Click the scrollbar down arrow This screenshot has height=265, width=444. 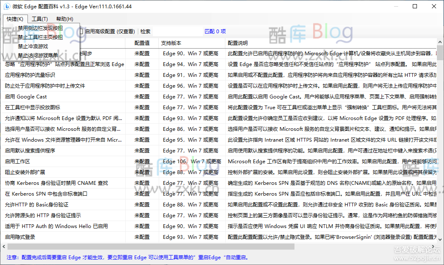[440, 238]
